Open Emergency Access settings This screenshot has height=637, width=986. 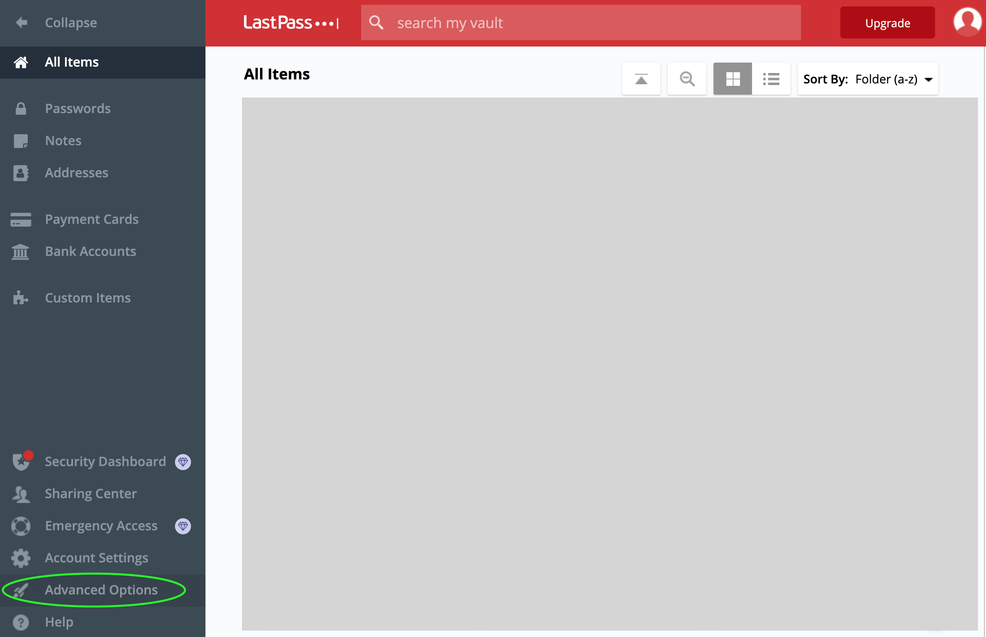[x=101, y=526]
